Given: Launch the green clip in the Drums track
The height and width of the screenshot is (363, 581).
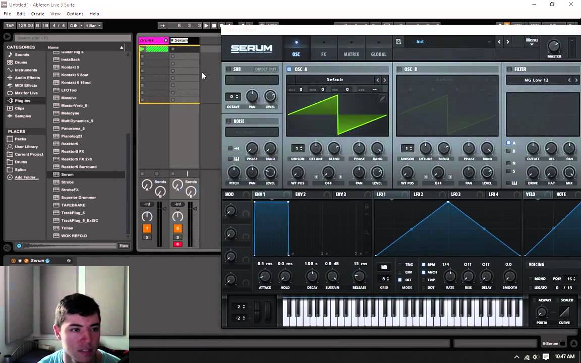Looking at the screenshot, I should tap(142, 49).
